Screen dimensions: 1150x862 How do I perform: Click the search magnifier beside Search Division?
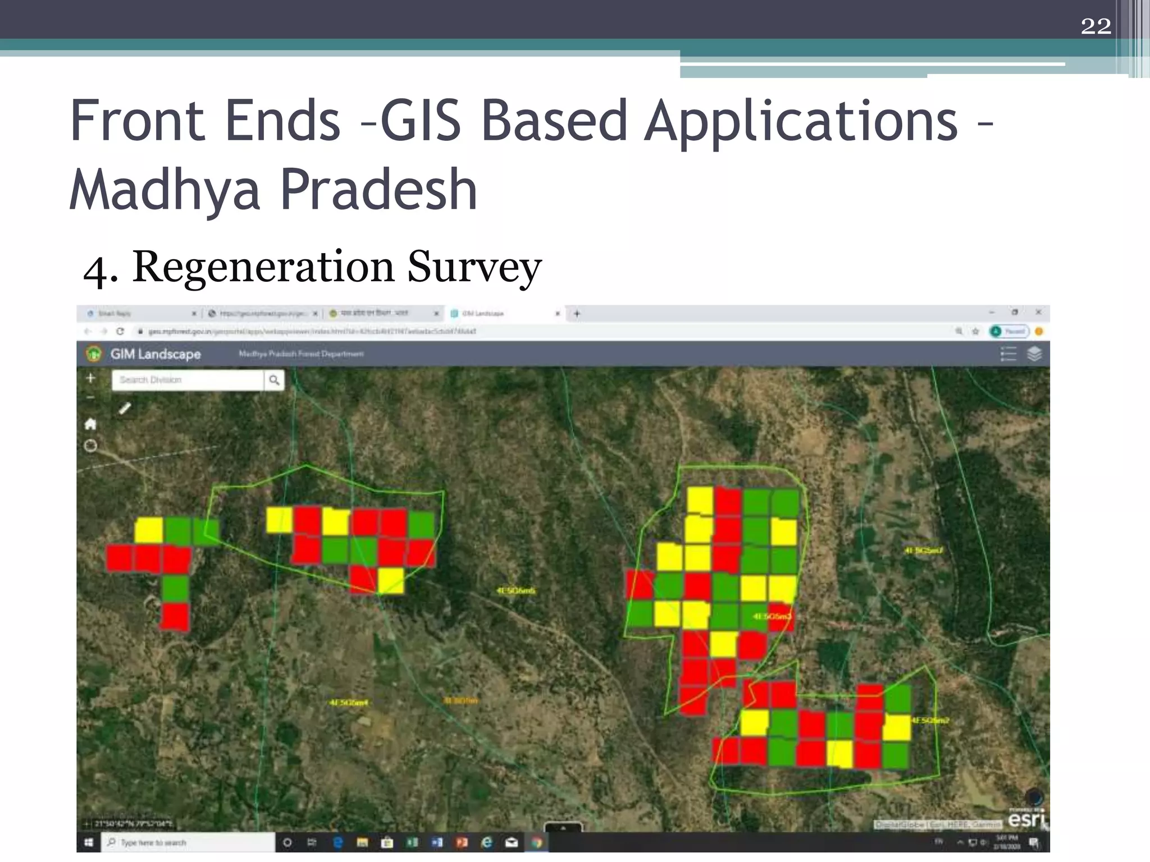click(274, 380)
